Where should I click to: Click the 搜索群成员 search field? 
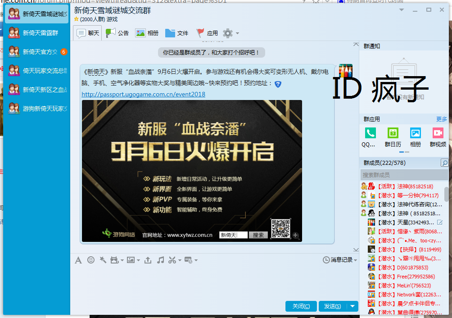403,175
